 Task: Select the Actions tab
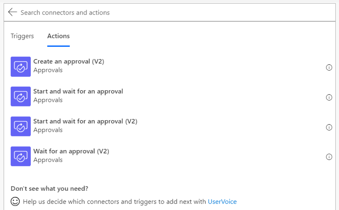pyautogui.click(x=58, y=36)
